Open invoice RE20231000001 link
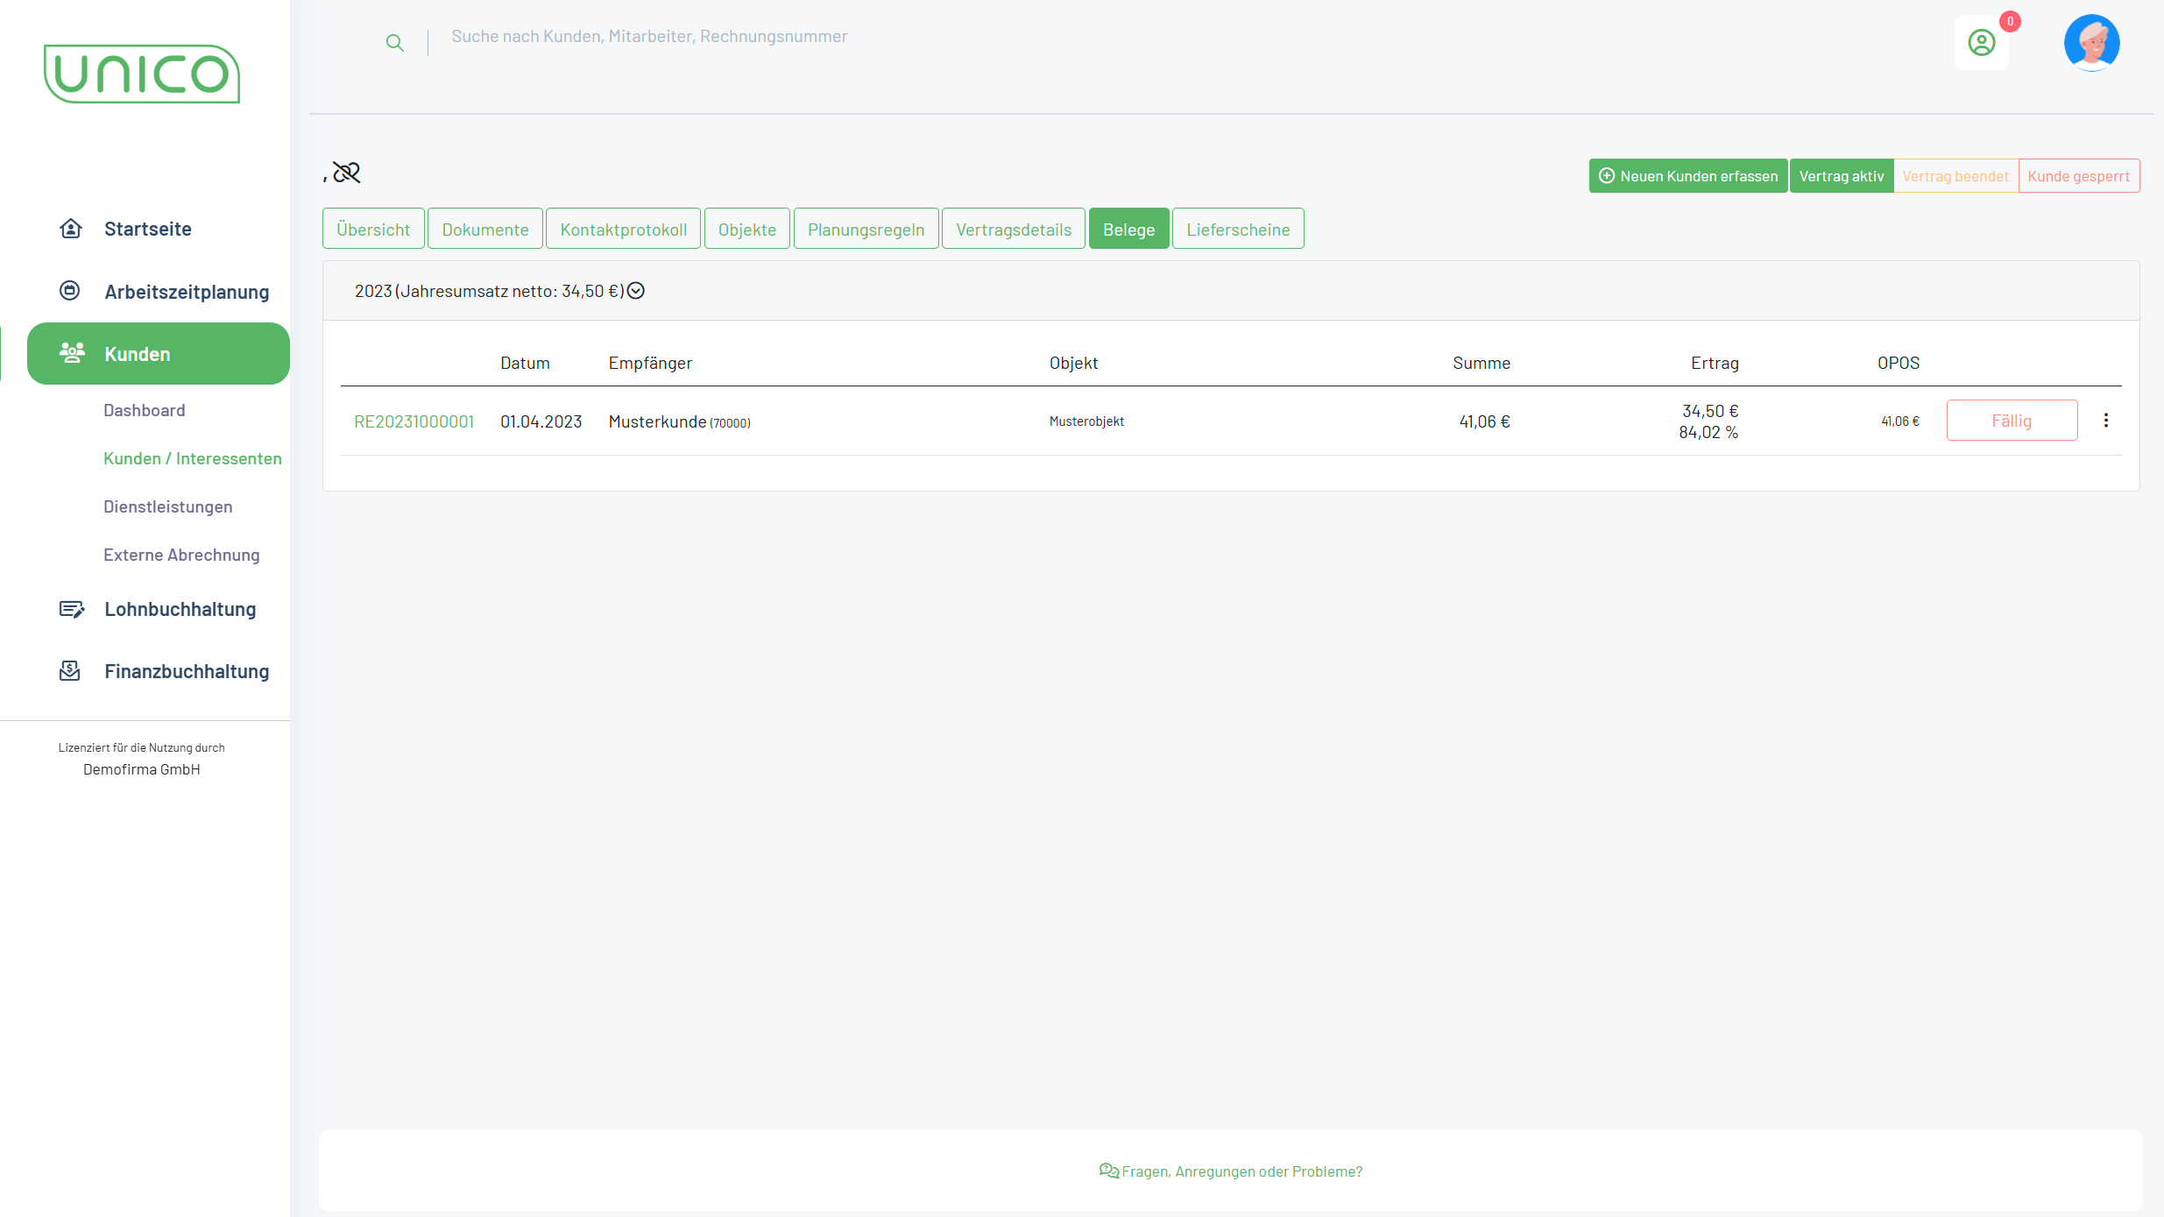The width and height of the screenshot is (2164, 1217). pos(414,421)
